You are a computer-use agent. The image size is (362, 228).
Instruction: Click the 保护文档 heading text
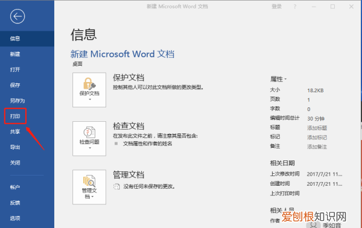[129, 78]
